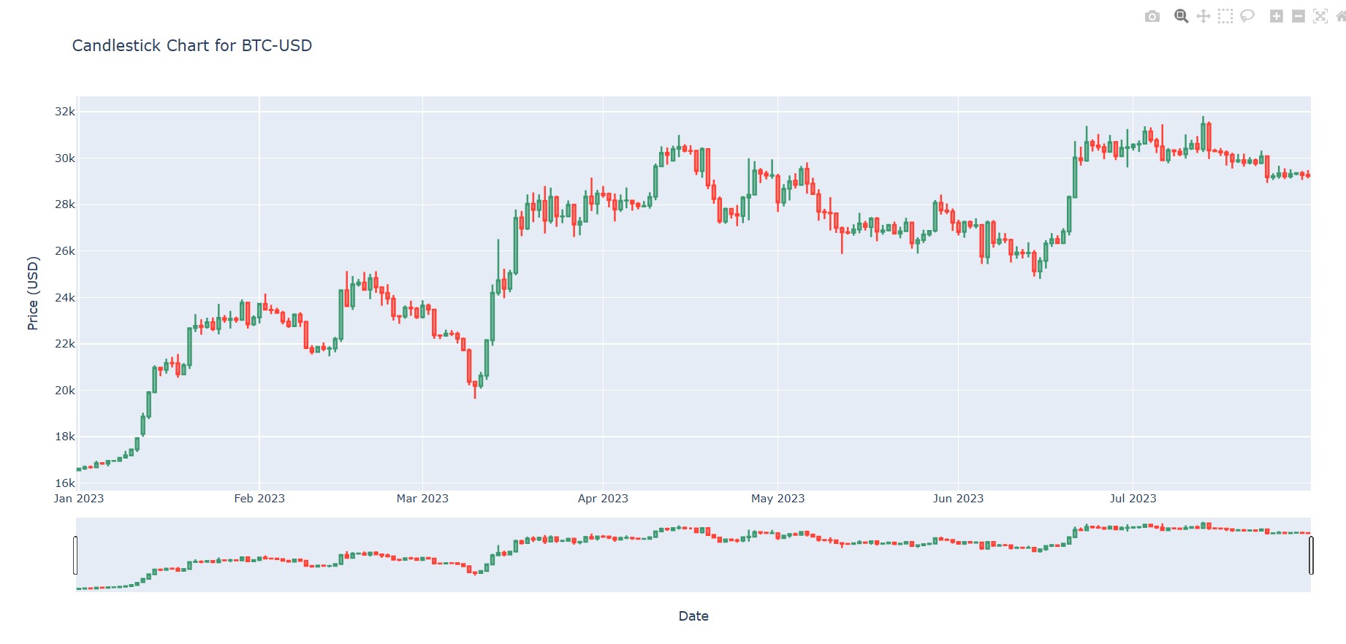Choose the Lasso Select tool
Image resolution: width=1346 pixels, height=644 pixels.
[1247, 16]
